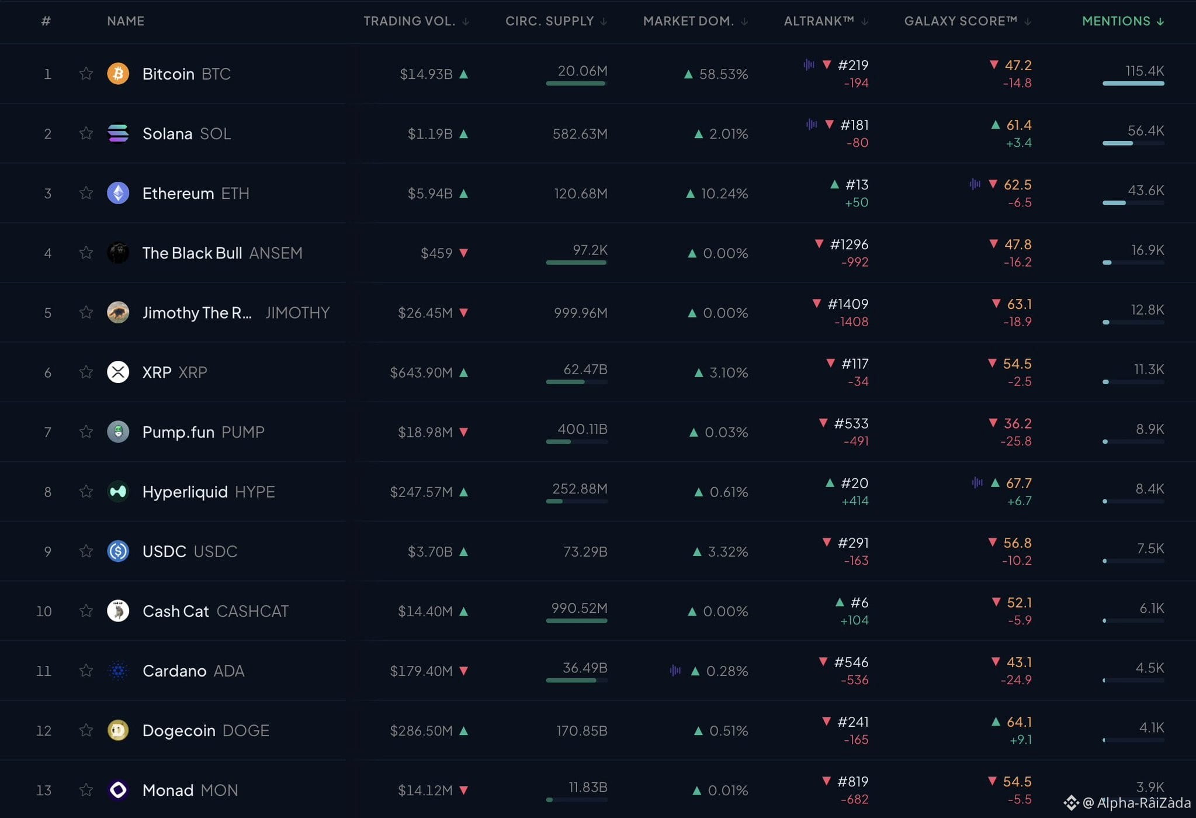Click the Pump.fun coin logo
Image resolution: width=1196 pixels, height=818 pixels.
118,432
